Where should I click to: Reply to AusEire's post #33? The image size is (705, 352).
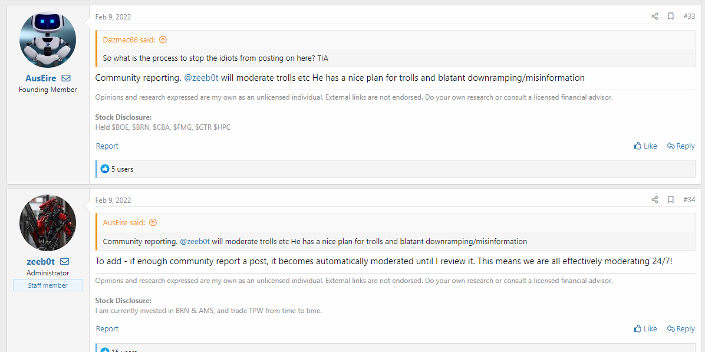[681, 146]
